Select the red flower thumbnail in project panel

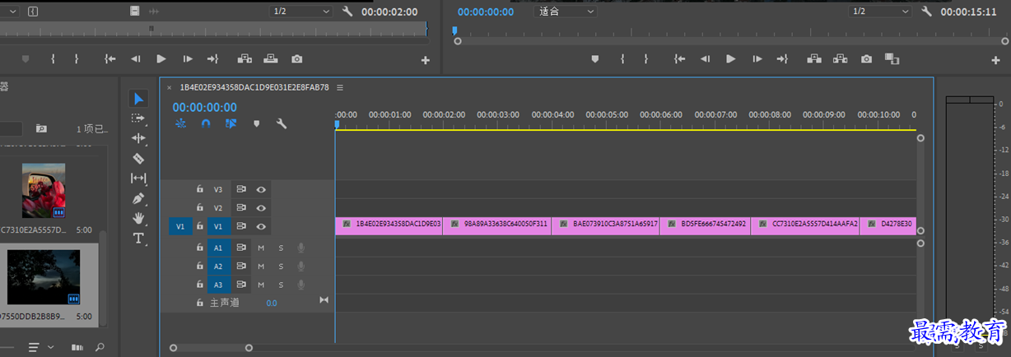(x=43, y=191)
